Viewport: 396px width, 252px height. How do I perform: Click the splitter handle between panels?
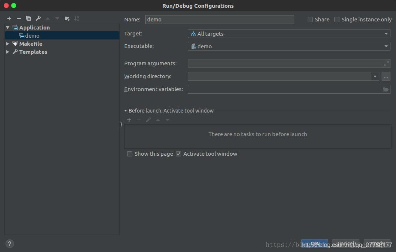(x=121, y=125)
